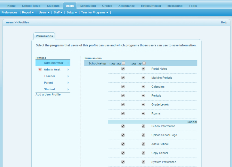Click the arrow icon next to Admin Asst
The image size is (232, 167).
(x=68, y=70)
